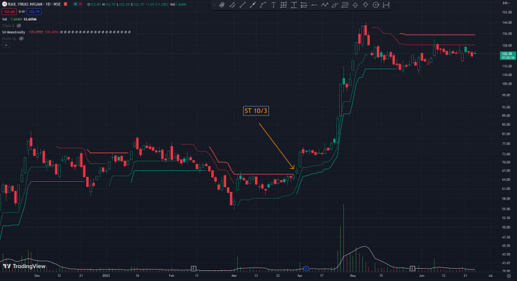The height and width of the screenshot is (281, 517).
Task: Grab the favorites toolbar drag handle
Action: (x=214, y=5)
